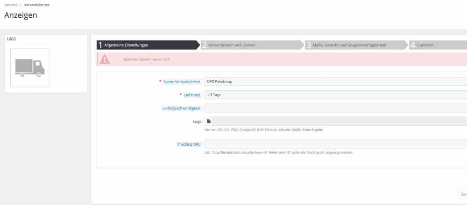Click the Lieferzeit label

coord(192,95)
